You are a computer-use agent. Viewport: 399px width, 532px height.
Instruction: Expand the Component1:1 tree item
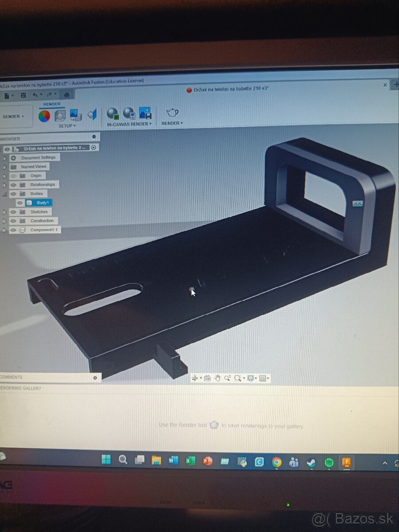pos(4,230)
